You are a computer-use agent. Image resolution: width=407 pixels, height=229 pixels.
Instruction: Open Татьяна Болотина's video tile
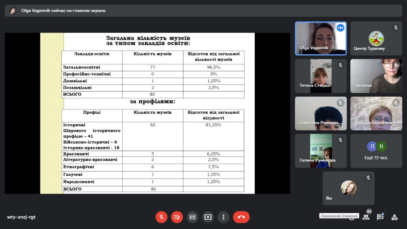pos(376,113)
